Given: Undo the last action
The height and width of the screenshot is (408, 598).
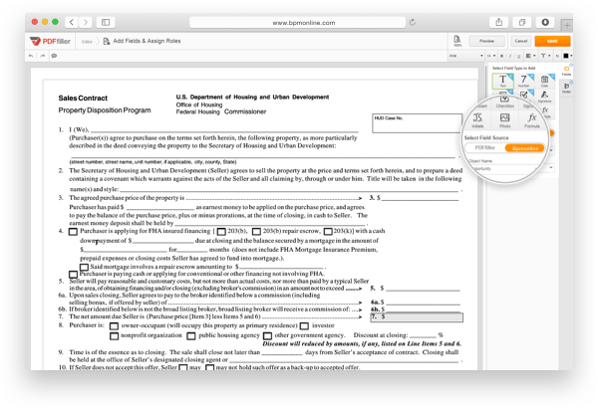Looking at the screenshot, I should [31, 56].
